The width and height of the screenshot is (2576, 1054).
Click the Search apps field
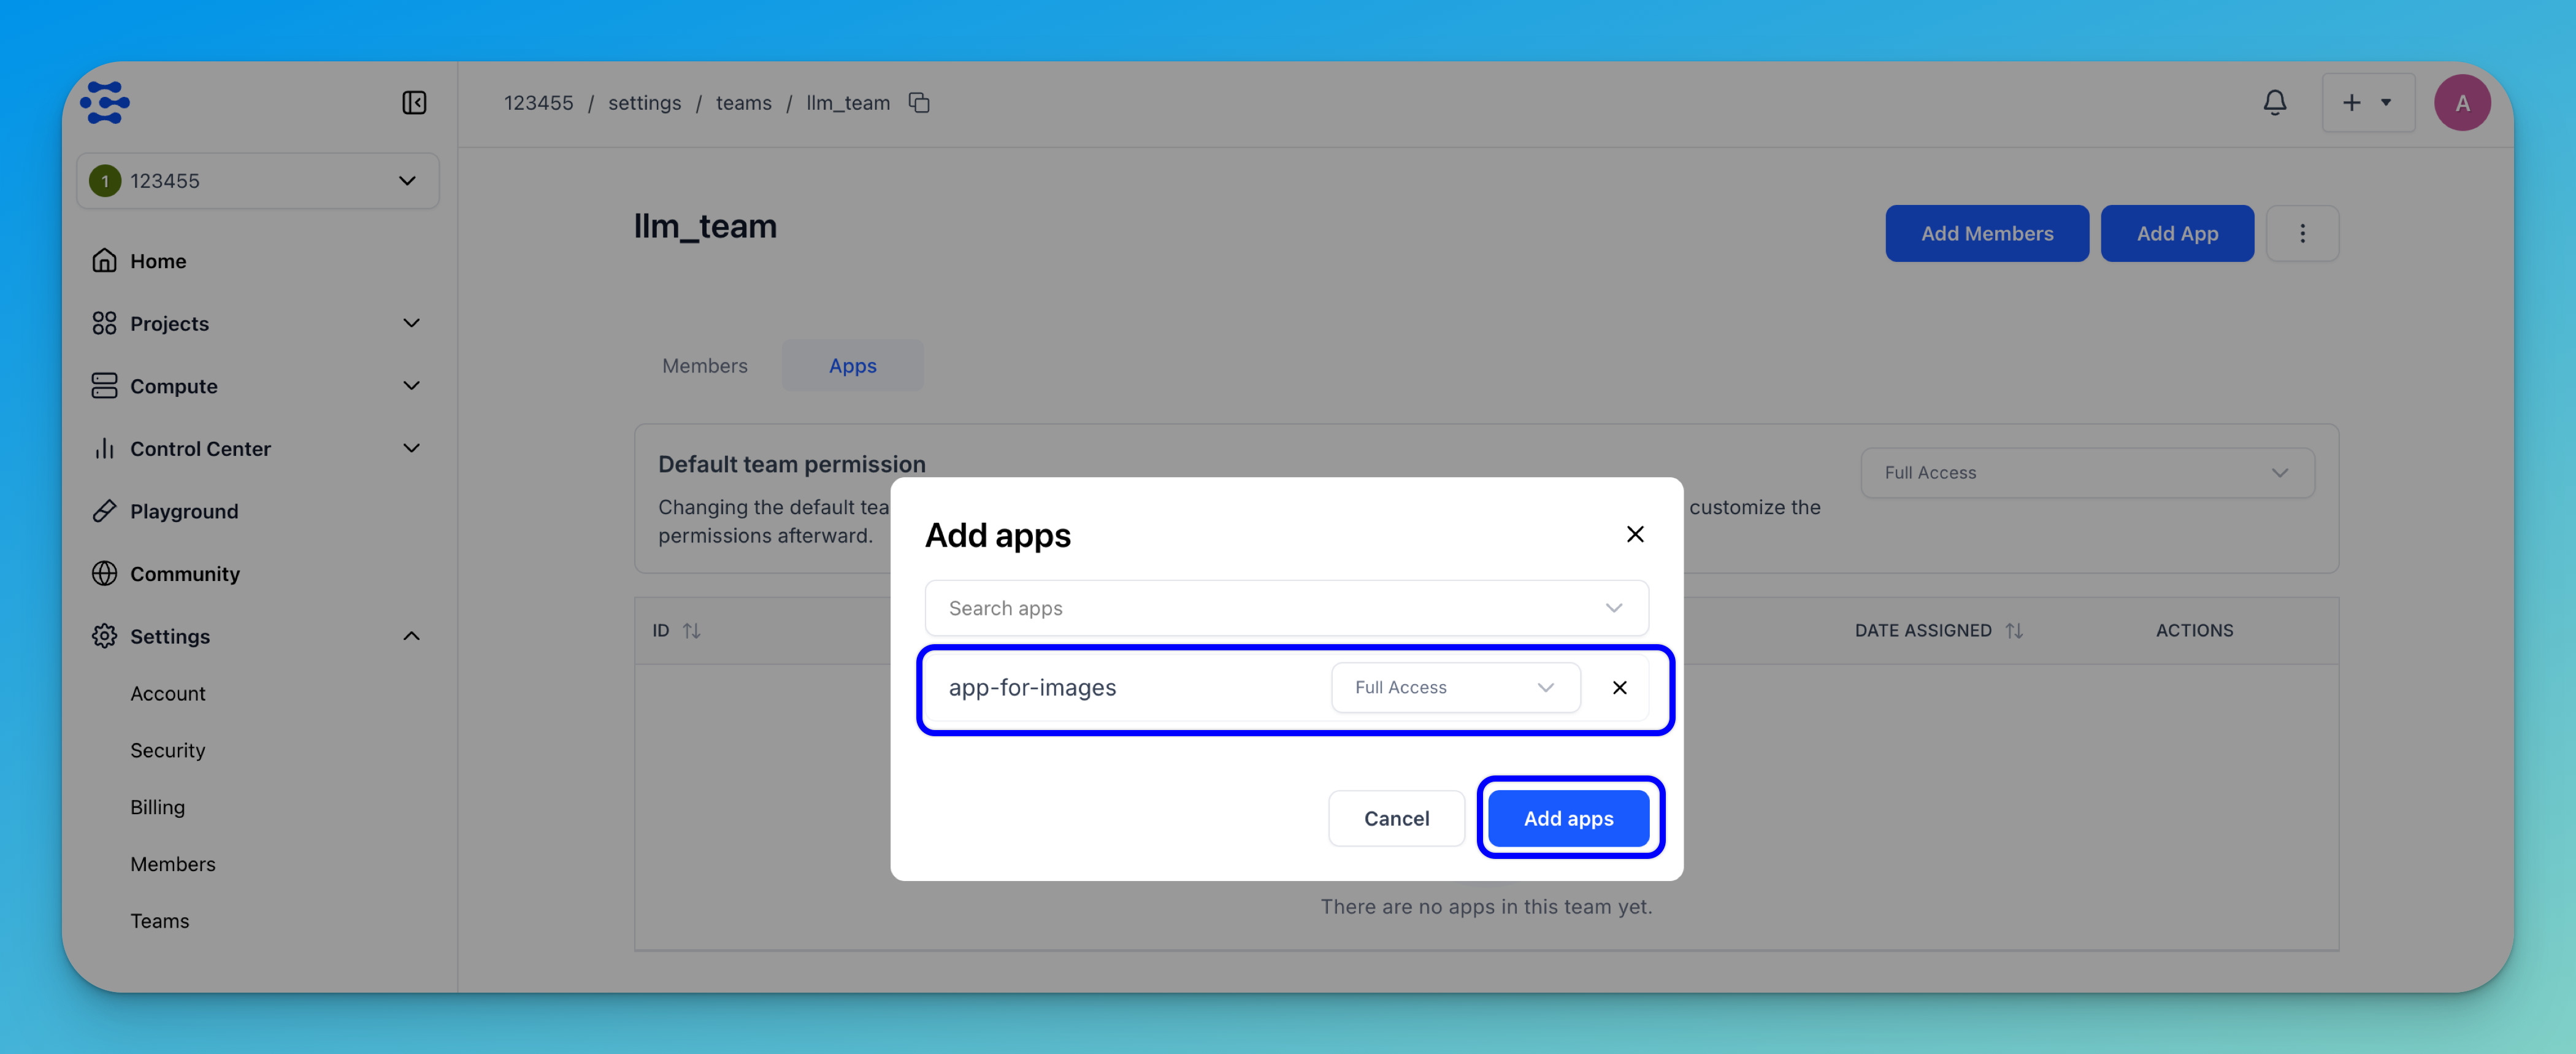coord(1270,609)
